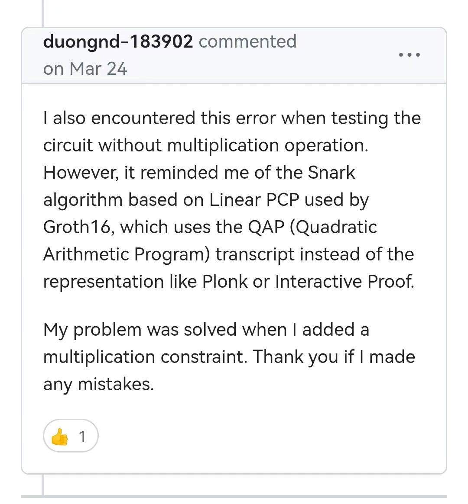468x504 pixels.
Task: Click the word 'Snark' in the comment
Action: tap(331, 173)
